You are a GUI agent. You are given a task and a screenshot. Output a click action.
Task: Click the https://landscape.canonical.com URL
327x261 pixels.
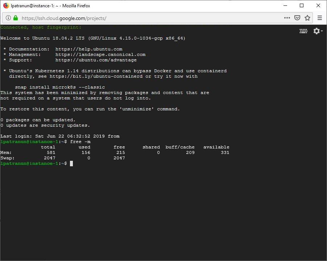100,54
